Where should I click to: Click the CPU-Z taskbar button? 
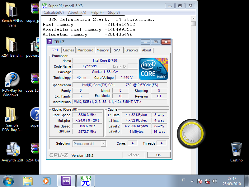point(66,181)
